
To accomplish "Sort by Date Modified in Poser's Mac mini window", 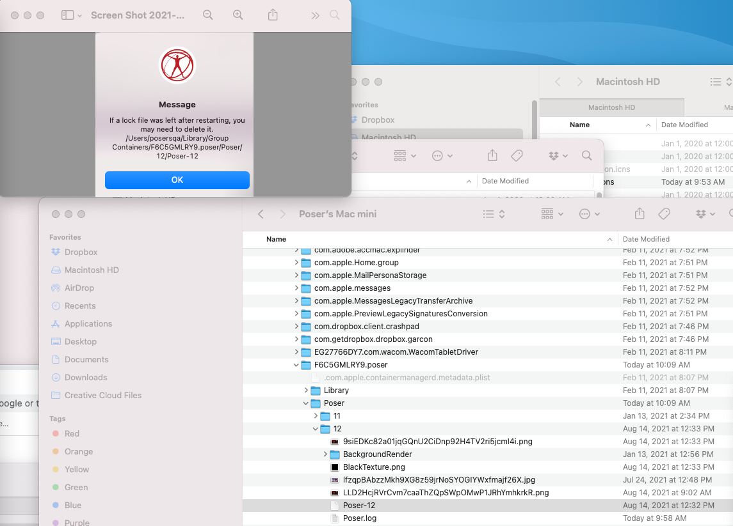I will point(675,239).
